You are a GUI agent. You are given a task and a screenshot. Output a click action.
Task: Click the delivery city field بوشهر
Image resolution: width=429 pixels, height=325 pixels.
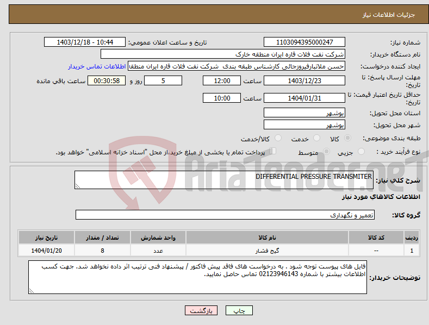click(304, 125)
